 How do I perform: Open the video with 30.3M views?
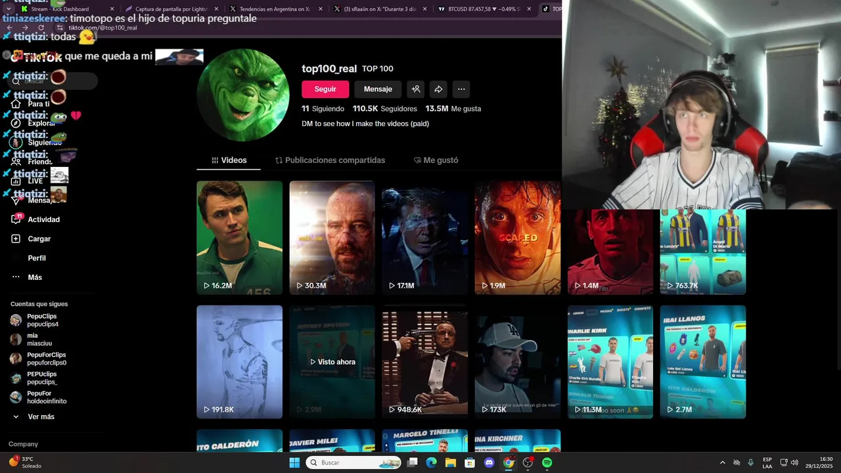pyautogui.click(x=332, y=238)
